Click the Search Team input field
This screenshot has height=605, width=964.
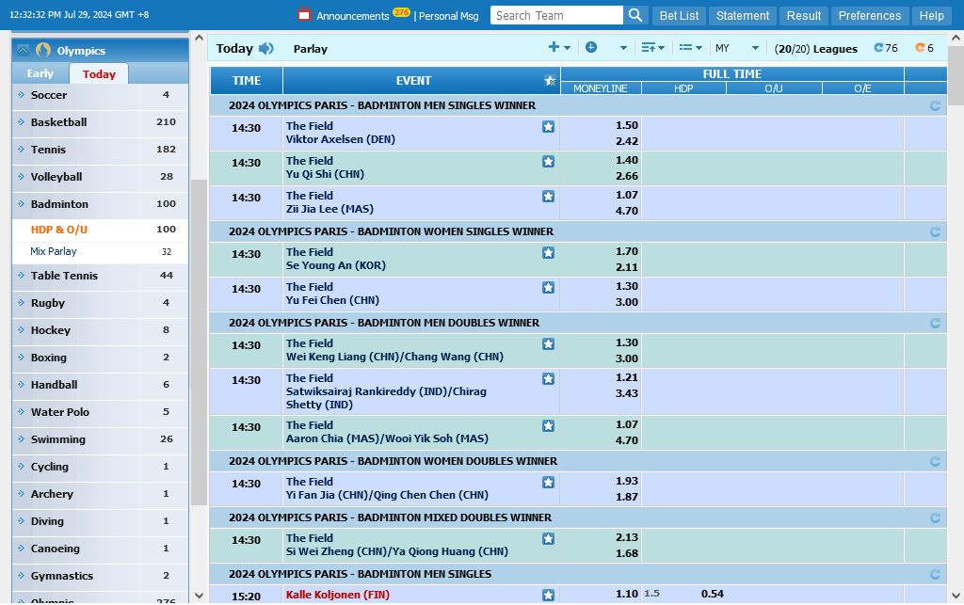pos(556,15)
